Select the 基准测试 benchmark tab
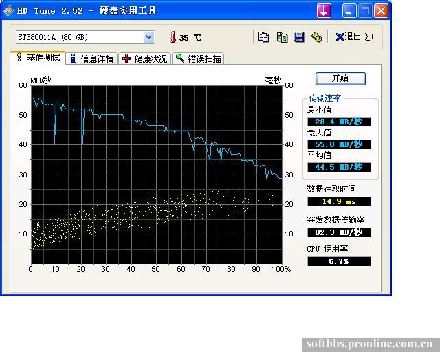The height and width of the screenshot is (352, 440). 38,58
